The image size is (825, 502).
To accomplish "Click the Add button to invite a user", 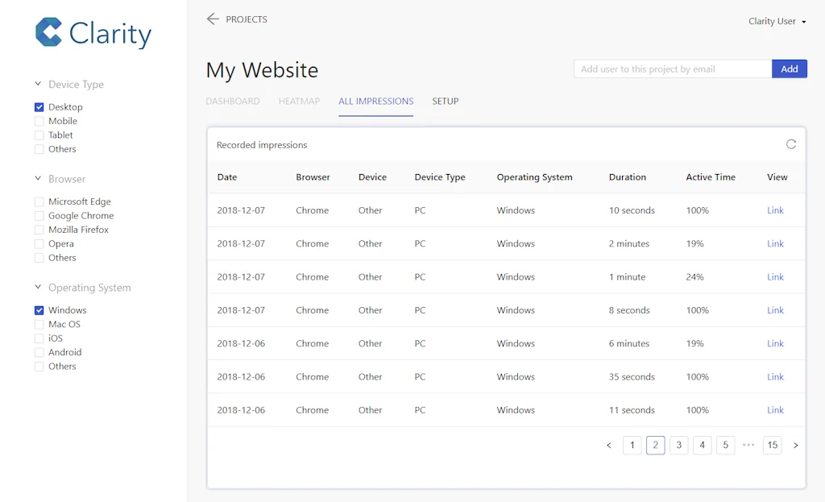I will point(790,68).
